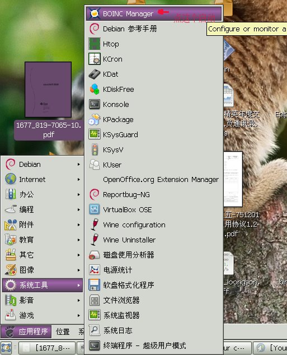Click the [You... taskbar window button
Screen dimensions: 287x355
(x=270, y=348)
